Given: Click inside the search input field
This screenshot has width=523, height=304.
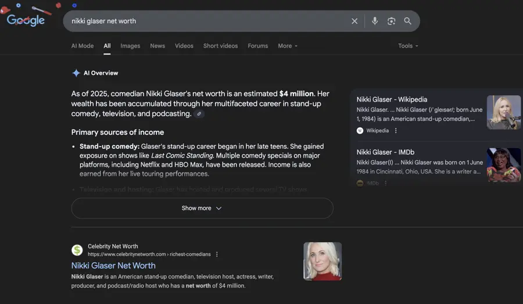Looking at the screenshot, I should [203, 21].
